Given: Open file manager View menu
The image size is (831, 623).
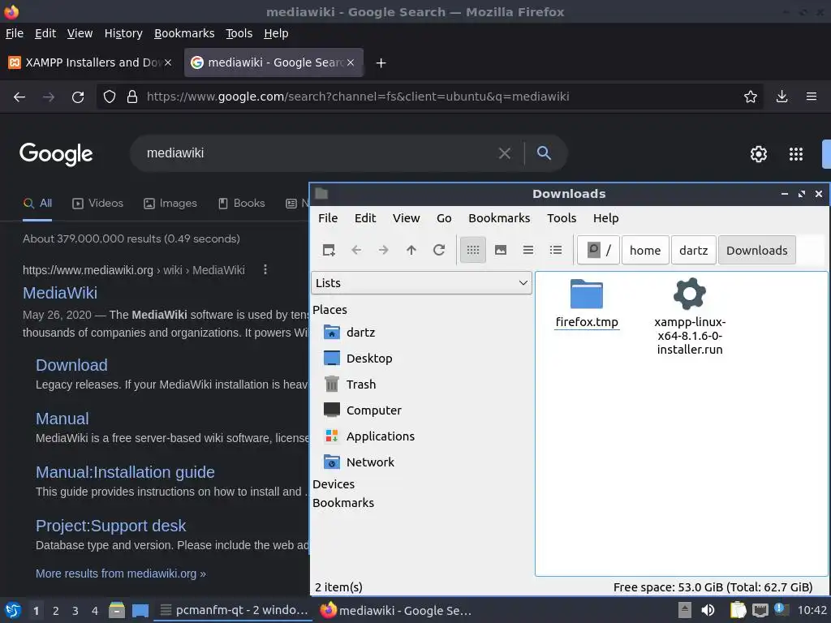Looking at the screenshot, I should click(x=406, y=218).
